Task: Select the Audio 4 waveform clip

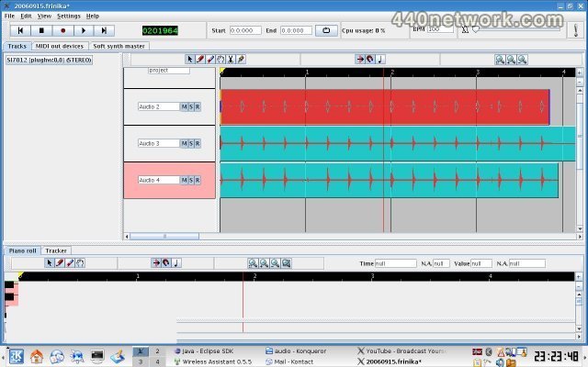Action: pos(390,180)
